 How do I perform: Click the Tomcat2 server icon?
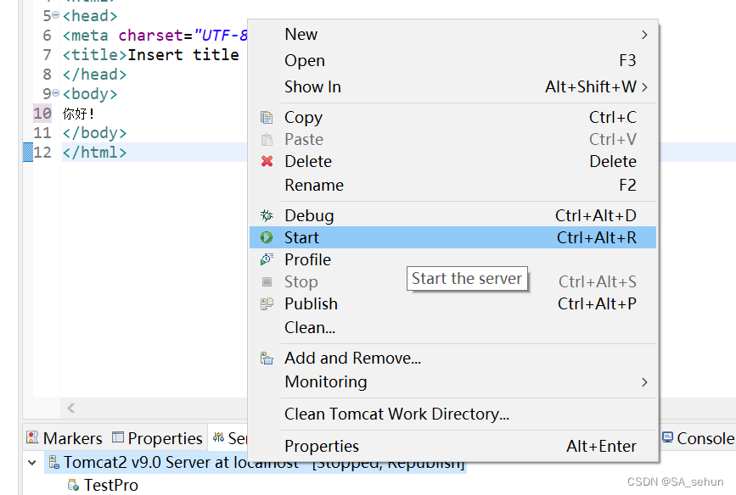pyautogui.click(x=53, y=463)
